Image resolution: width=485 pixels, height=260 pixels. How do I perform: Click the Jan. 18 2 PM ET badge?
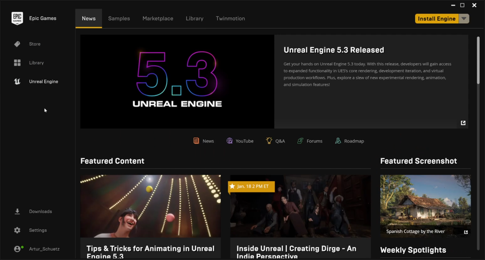tap(252, 186)
